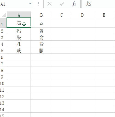The width and height of the screenshot is (115, 117).
Task: Select row 14 header
Action: [x=3, y=109]
